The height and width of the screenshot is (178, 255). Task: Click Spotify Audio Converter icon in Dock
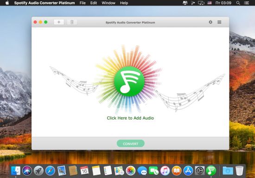(x=211, y=171)
